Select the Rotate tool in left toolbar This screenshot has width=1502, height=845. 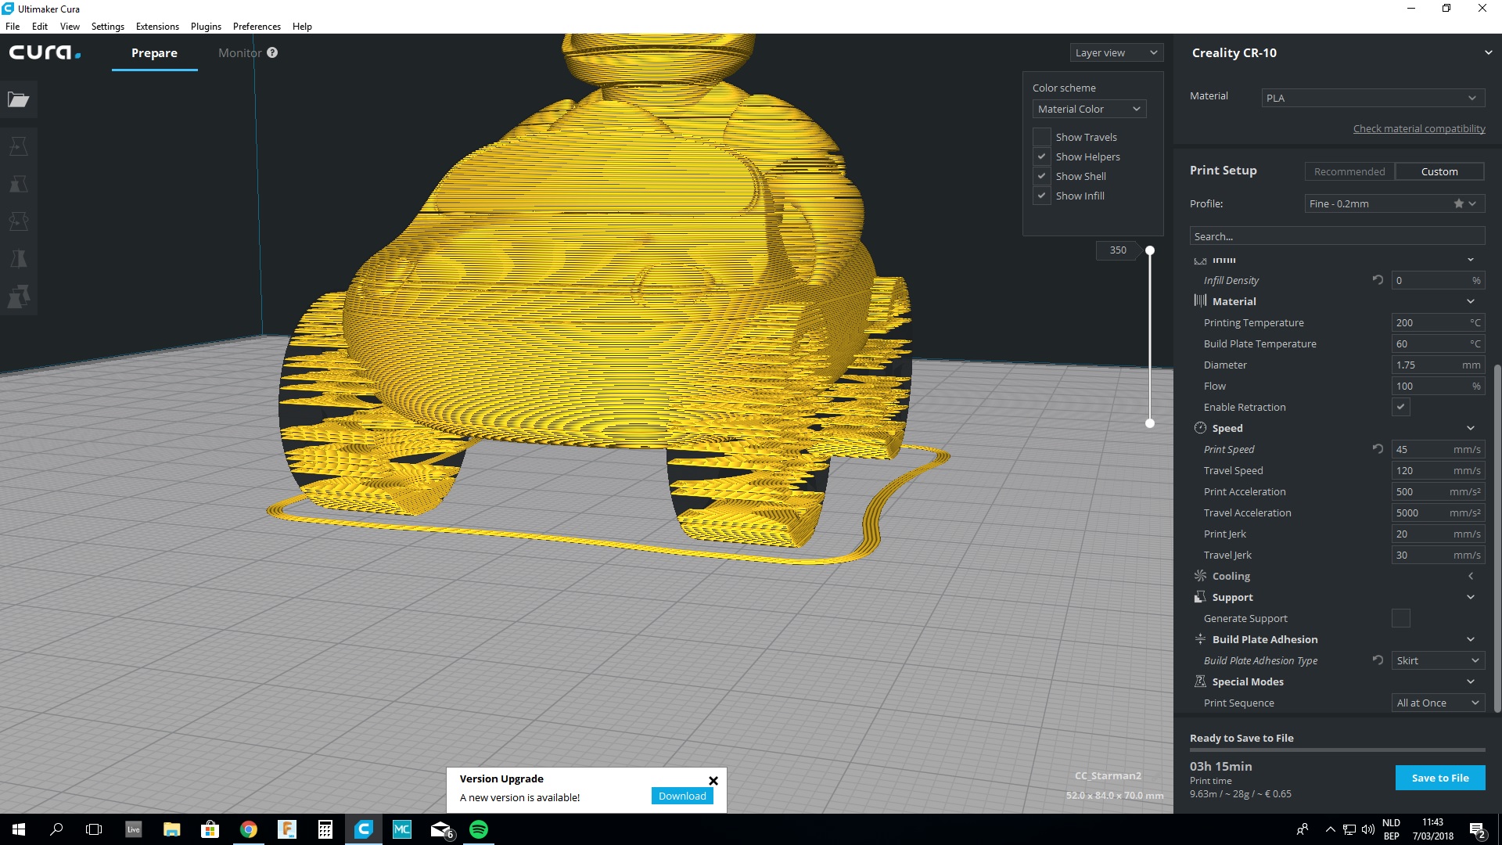[x=19, y=221]
